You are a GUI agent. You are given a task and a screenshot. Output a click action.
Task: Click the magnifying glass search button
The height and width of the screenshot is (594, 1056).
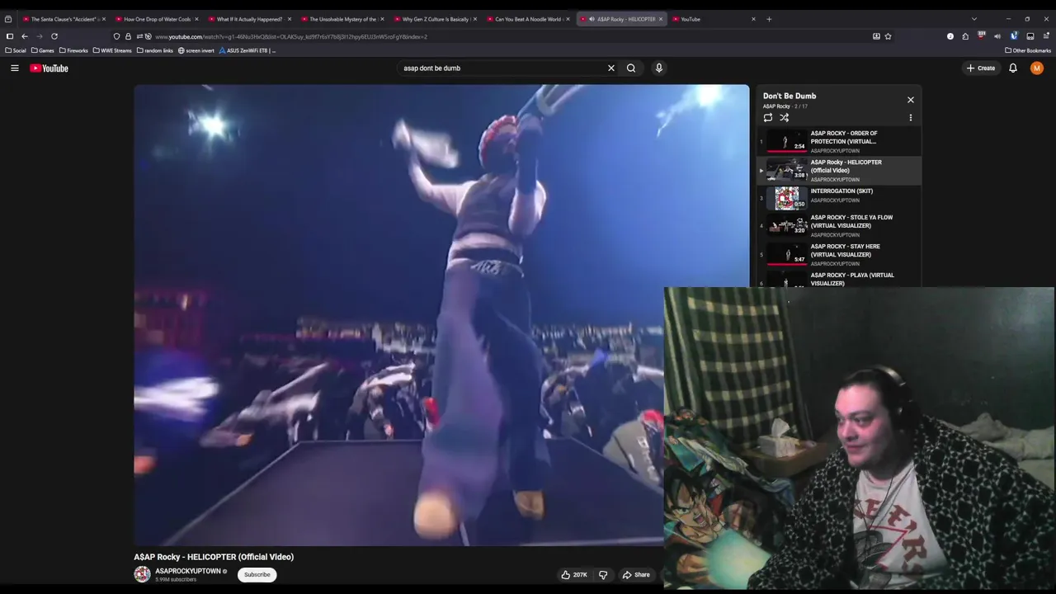631,68
